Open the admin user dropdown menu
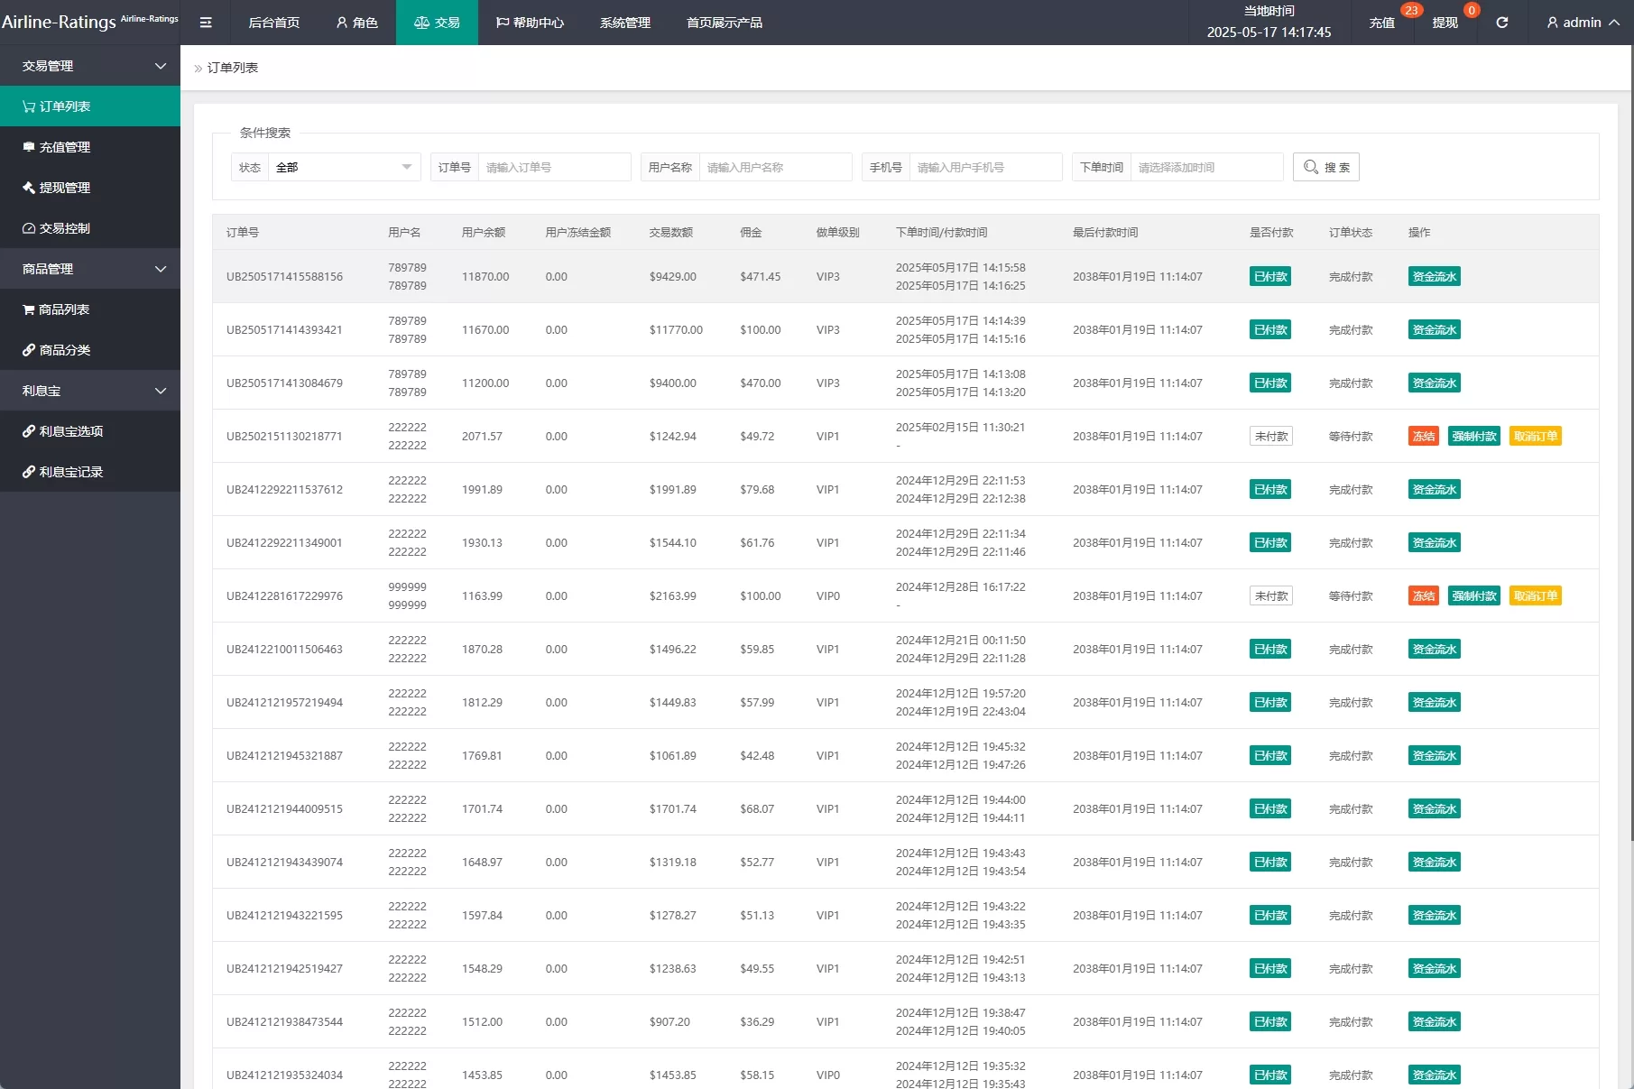 1583,23
